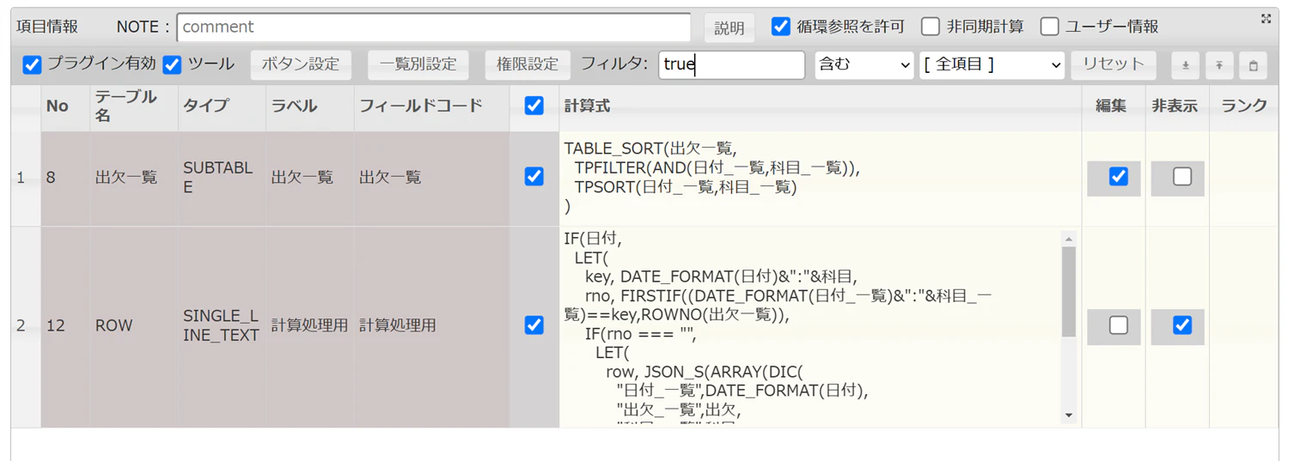The height and width of the screenshot is (461, 1294).
Task: Click the 出欠一覧 table name cell
Action: click(133, 178)
